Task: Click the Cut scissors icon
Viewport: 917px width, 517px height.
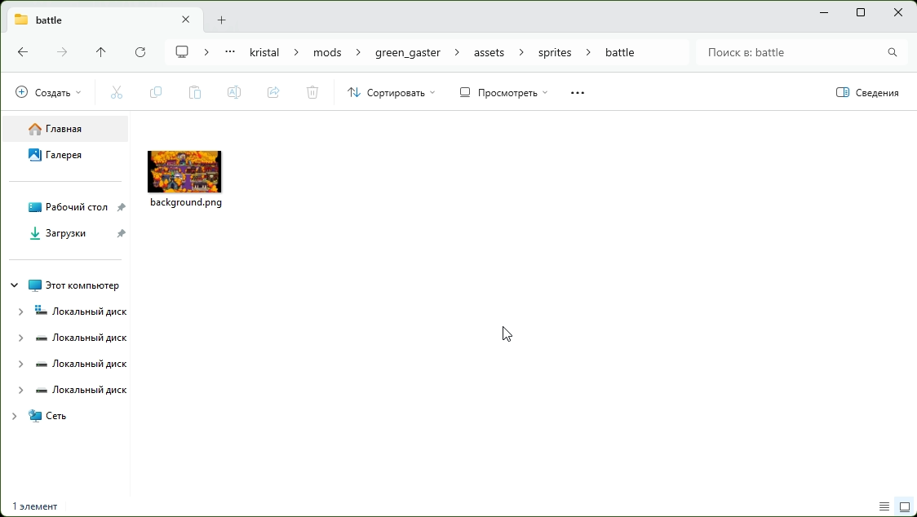Action: point(117,92)
